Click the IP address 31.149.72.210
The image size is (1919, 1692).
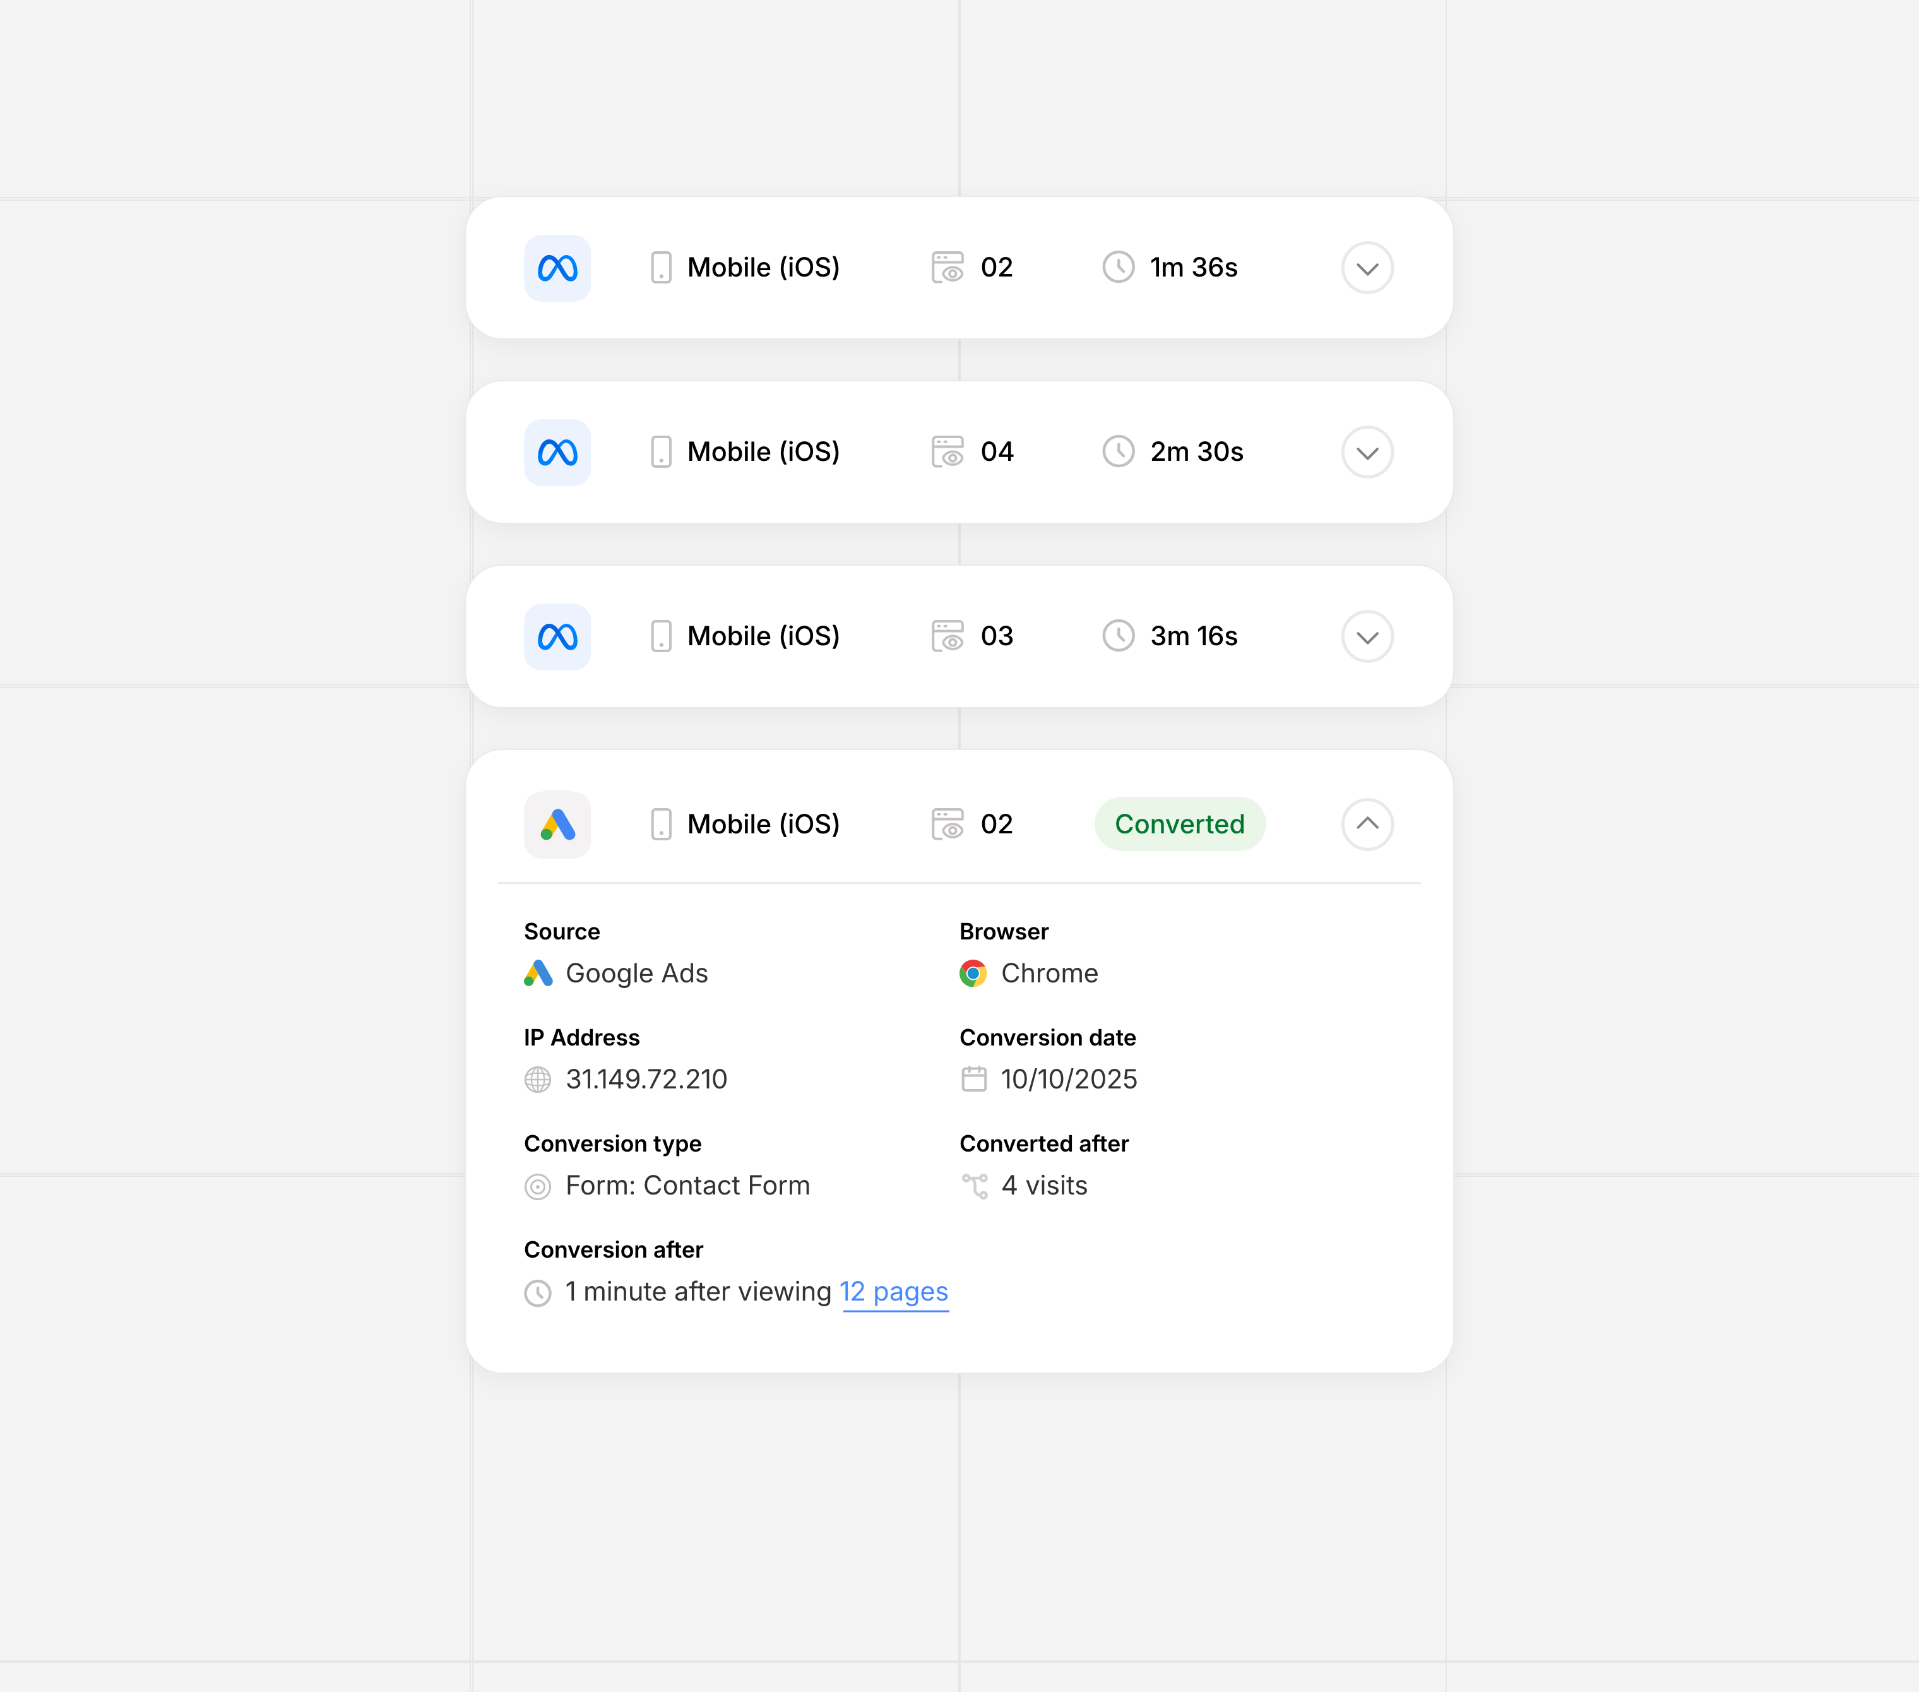(x=646, y=1080)
